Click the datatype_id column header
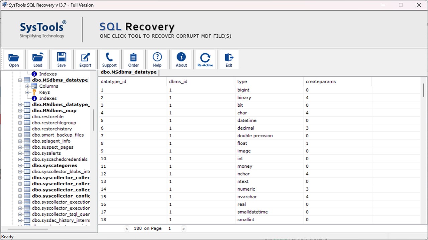Image resolution: width=428 pixels, height=240 pixels. click(132, 82)
